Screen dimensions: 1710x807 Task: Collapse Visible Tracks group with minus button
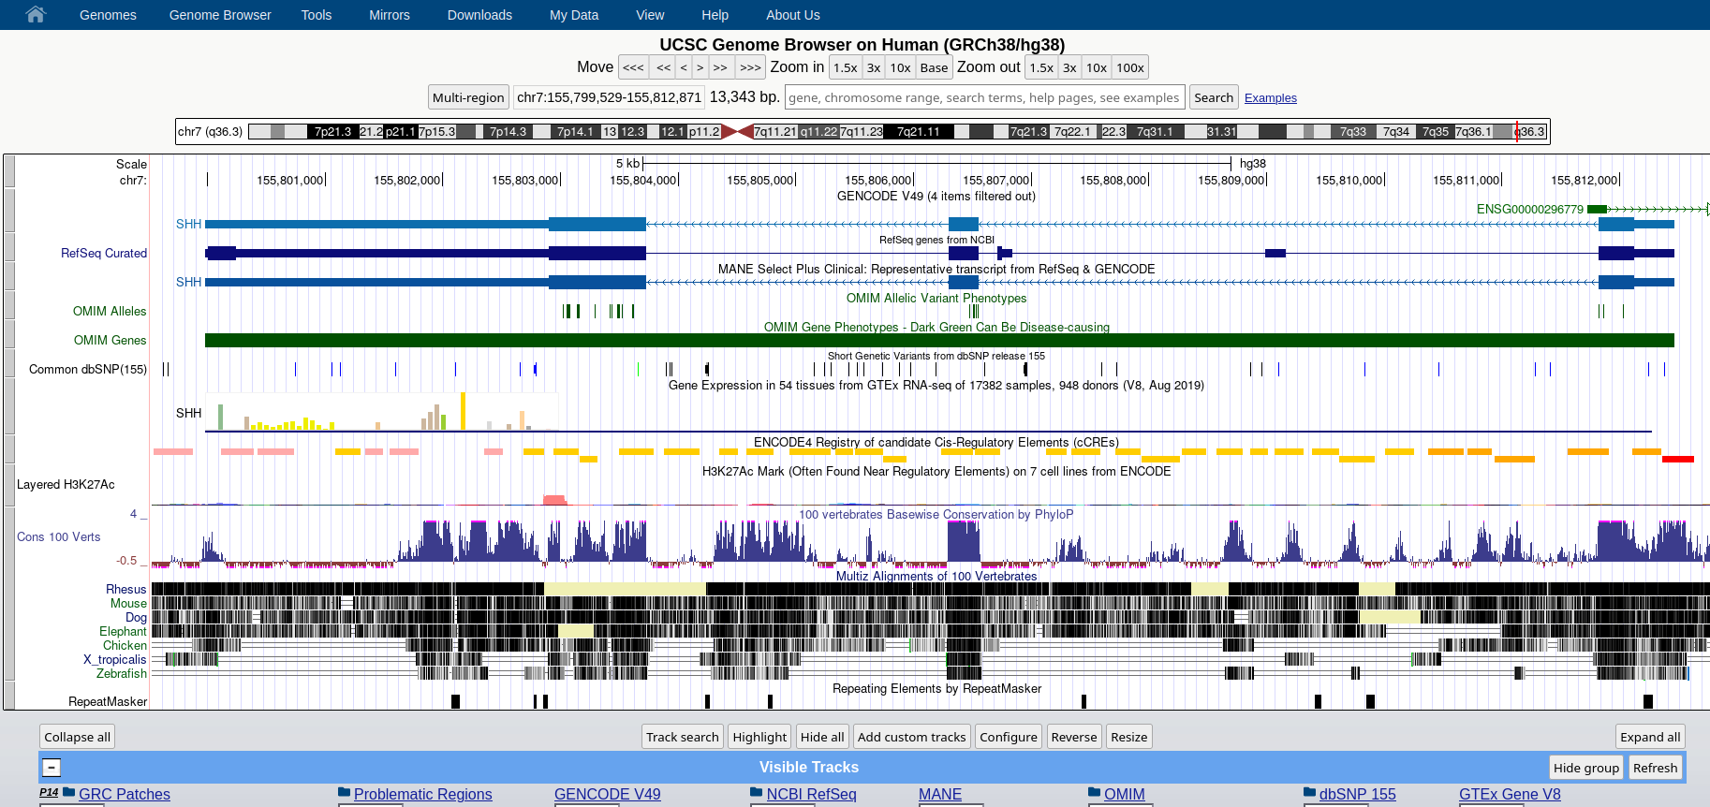(52, 768)
